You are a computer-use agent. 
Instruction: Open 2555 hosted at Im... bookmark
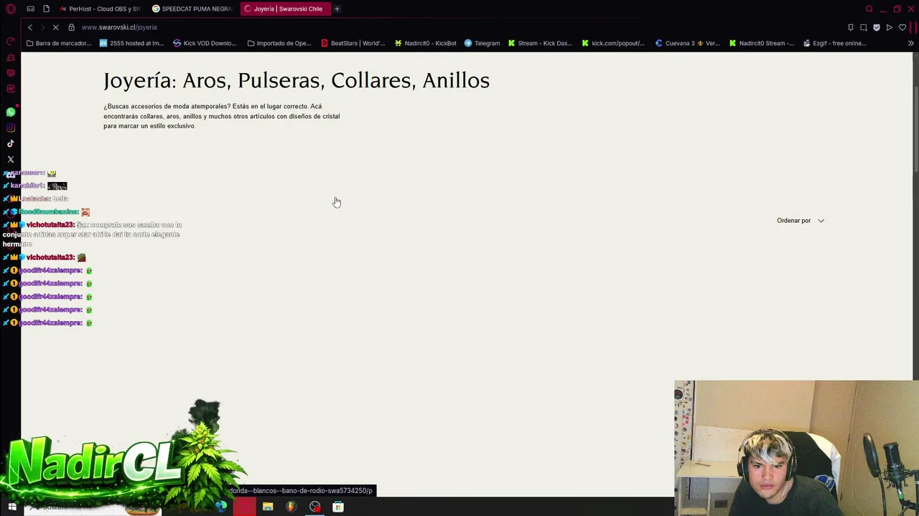[131, 43]
